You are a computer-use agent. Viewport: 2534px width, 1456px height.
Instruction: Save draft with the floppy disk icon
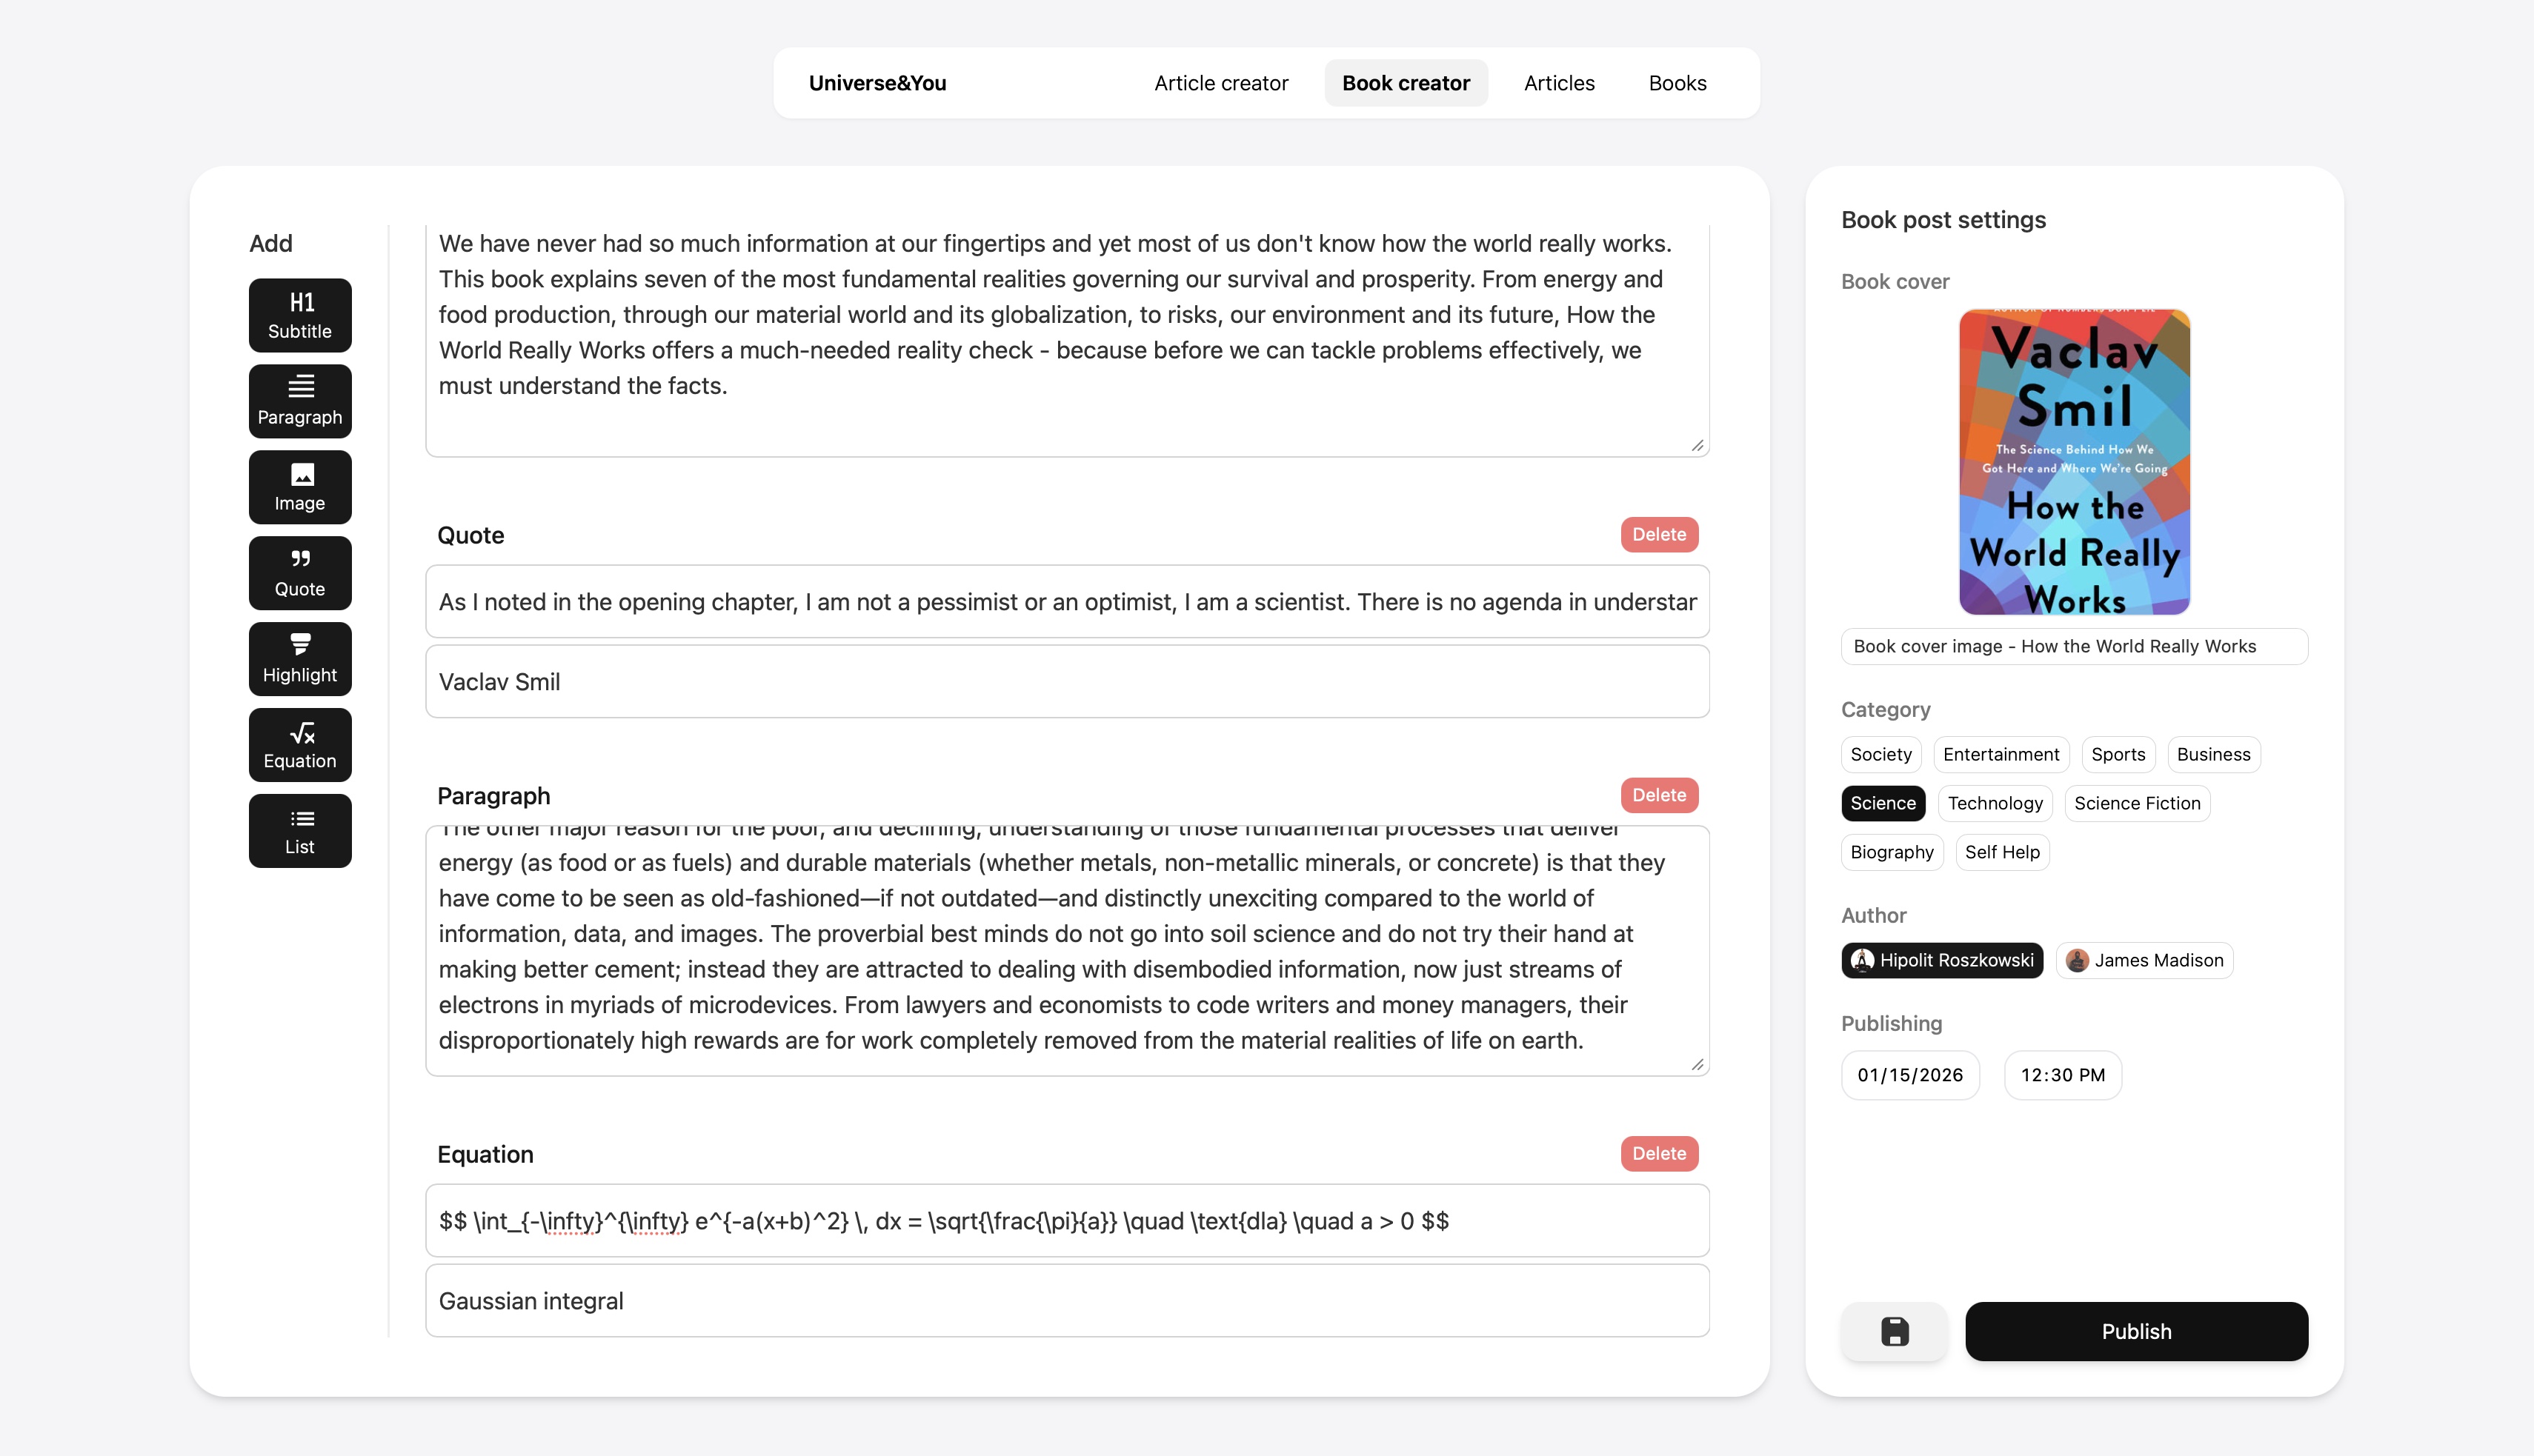pyautogui.click(x=1894, y=1331)
